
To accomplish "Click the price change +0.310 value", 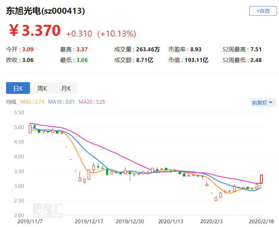I will tap(79, 34).
